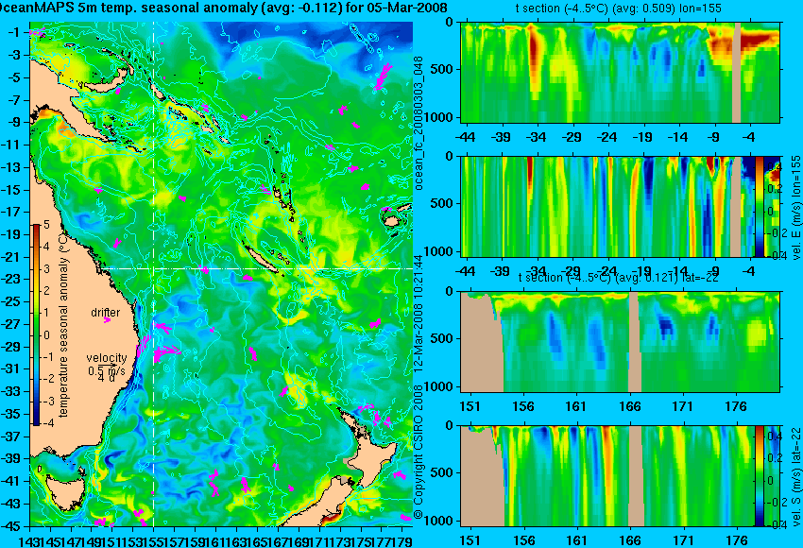This screenshot has width=803, height=548.
Task: Click the 'velocity' legend label
Action: point(107,358)
